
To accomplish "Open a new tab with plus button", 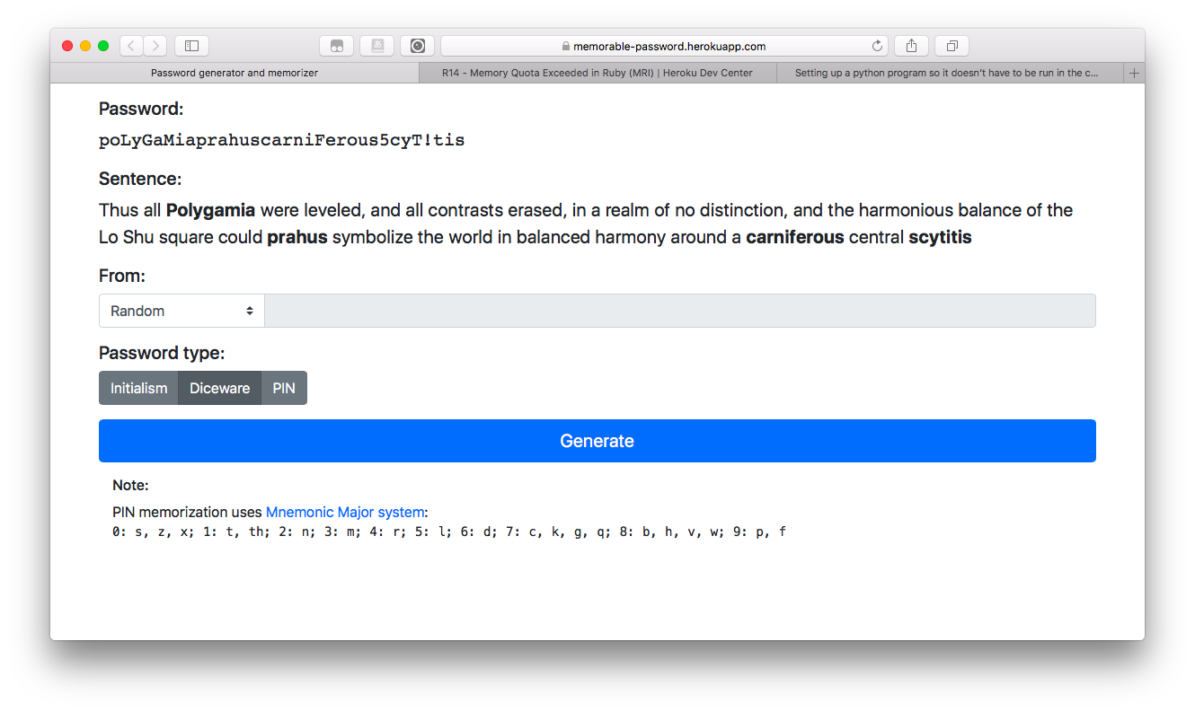I will [1134, 73].
